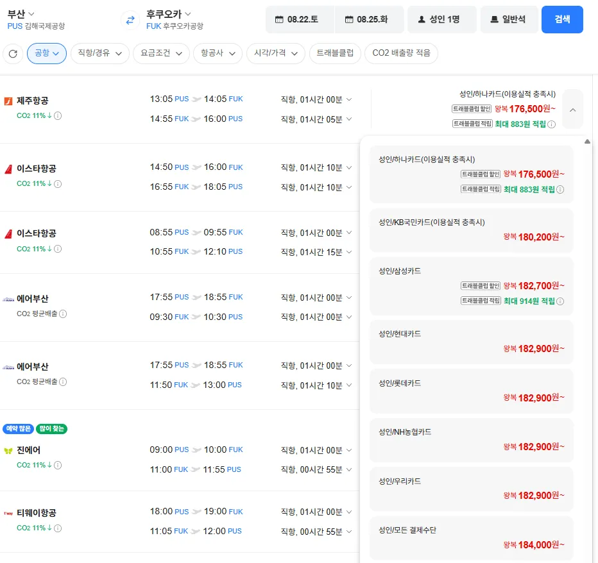598x563 pixels.
Task: Collapse the 제주항공 price list panel
Action: tap(572, 110)
